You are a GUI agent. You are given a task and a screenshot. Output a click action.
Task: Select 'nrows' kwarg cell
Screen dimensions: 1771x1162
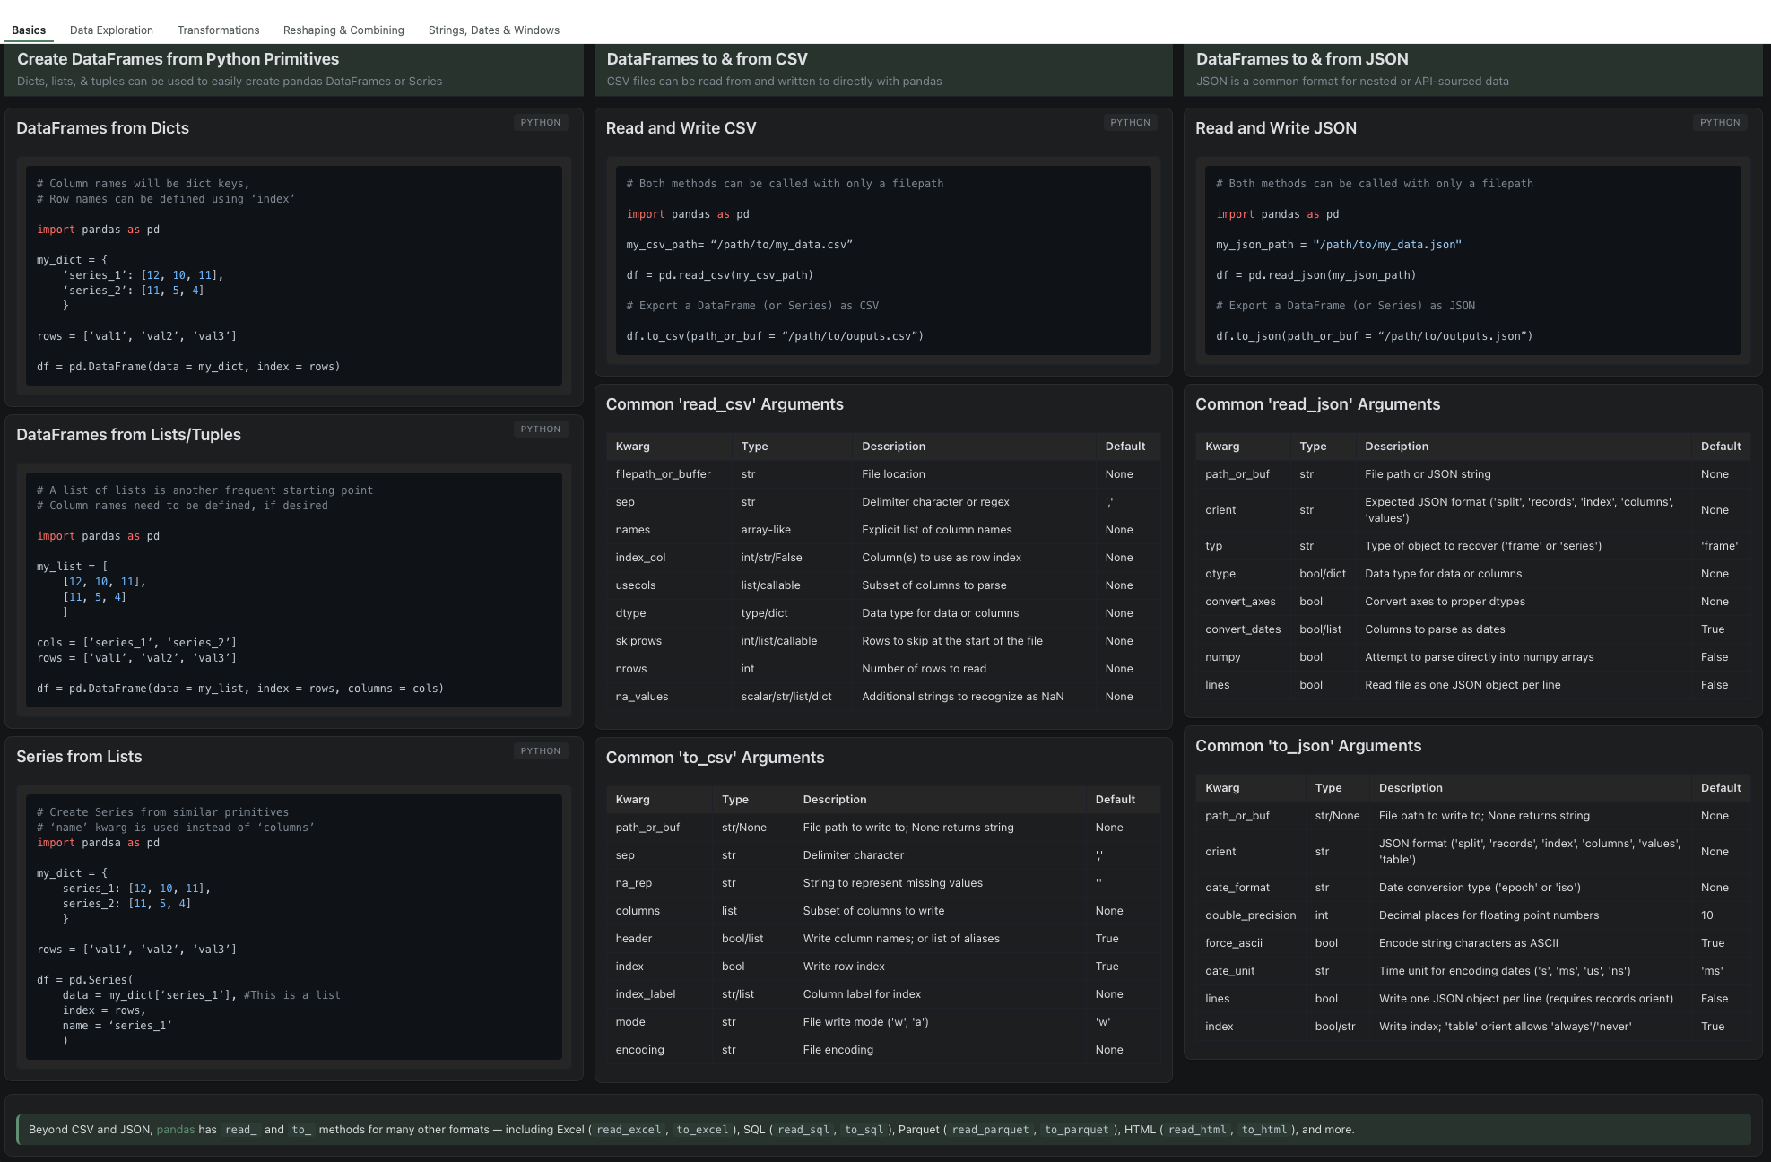(x=631, y=669)
